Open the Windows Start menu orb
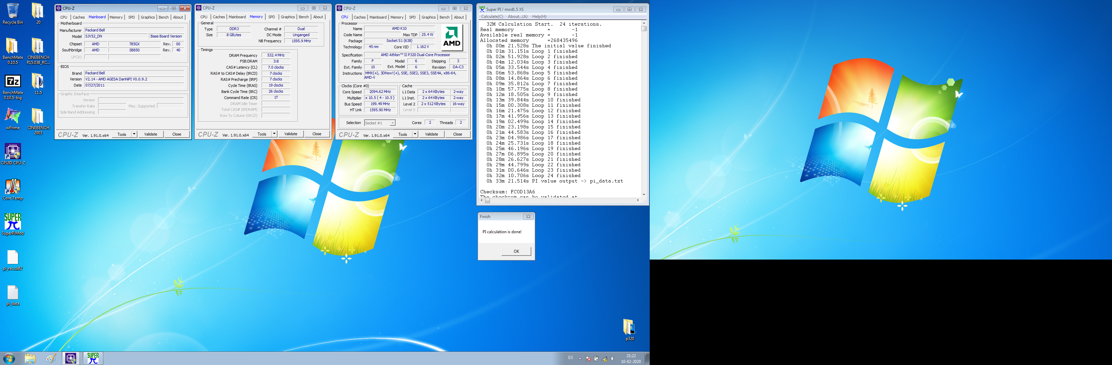Screen dimensions: 1112x365 click(9, 358)
